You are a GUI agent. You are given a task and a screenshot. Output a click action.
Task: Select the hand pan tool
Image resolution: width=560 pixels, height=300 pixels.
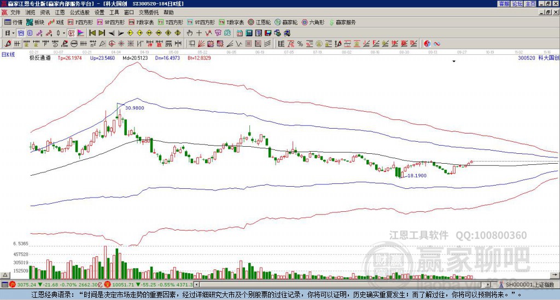click(190, 33)
